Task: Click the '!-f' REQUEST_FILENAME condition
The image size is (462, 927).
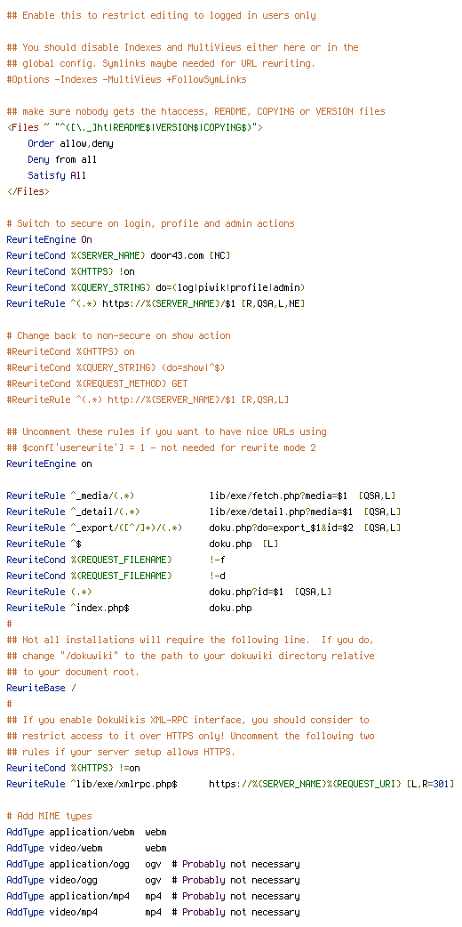Action: pos(217,560)
